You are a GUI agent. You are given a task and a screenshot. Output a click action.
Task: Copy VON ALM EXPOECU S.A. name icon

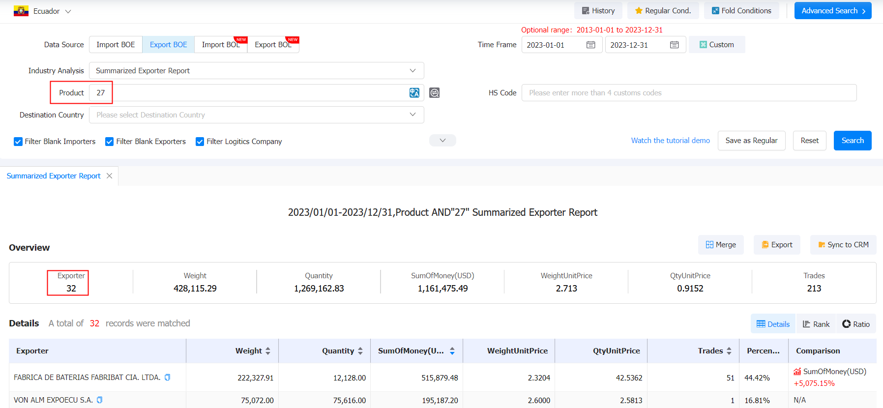(99, 400)
